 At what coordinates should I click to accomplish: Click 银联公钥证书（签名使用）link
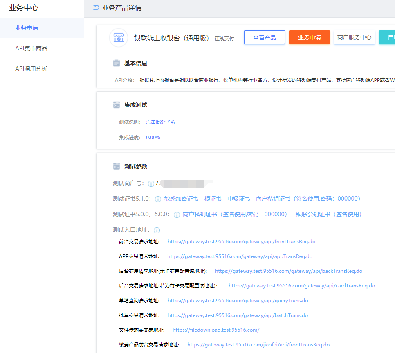329,215
